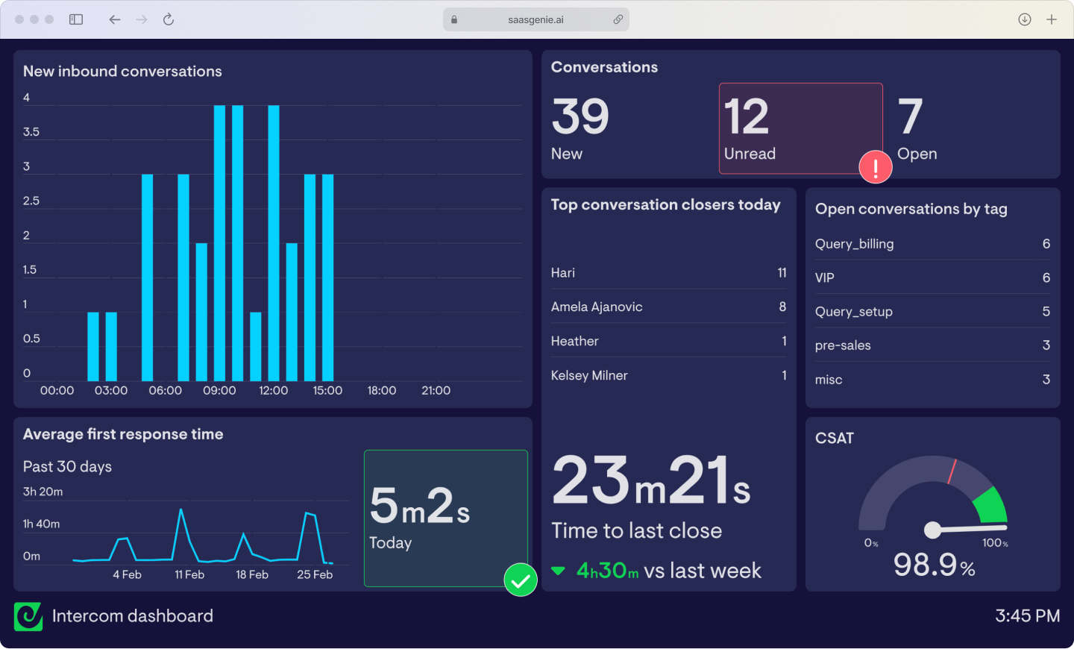This screenshot has width=1074, height=649.
Task: Select Hari in the top closers list
Action: [x=668, y=273]
